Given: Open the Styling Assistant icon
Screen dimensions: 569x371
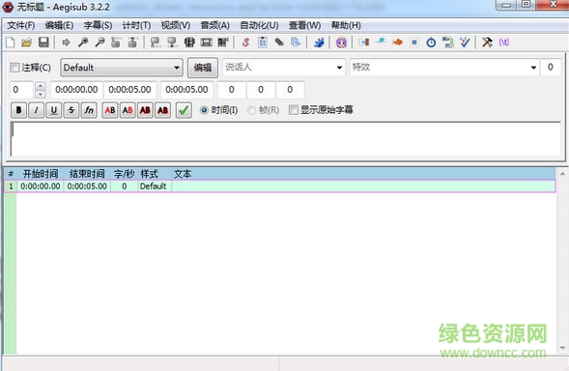Looking at the screenshot, I should [381, 43].
